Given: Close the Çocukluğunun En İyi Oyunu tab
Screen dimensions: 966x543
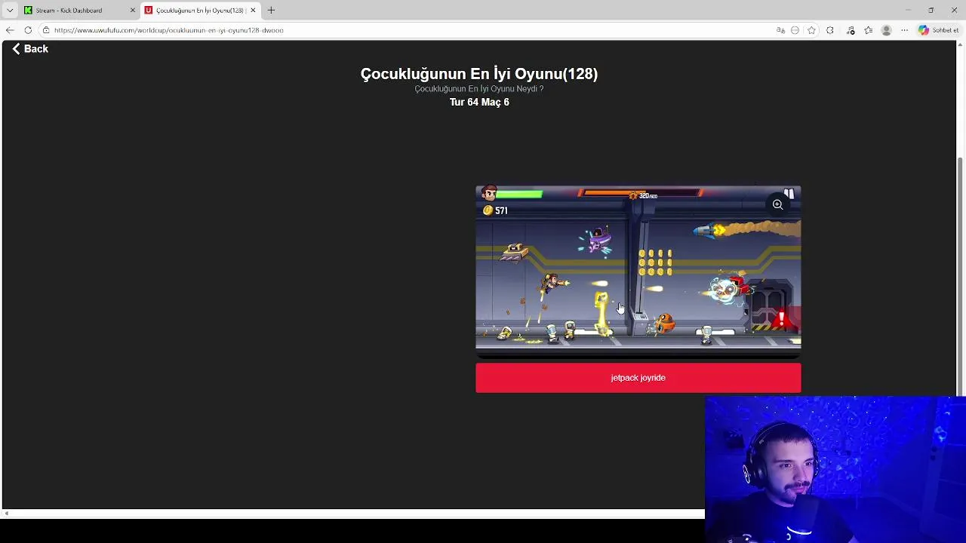Looking at the screenshot, I should [x=253, y=11].
